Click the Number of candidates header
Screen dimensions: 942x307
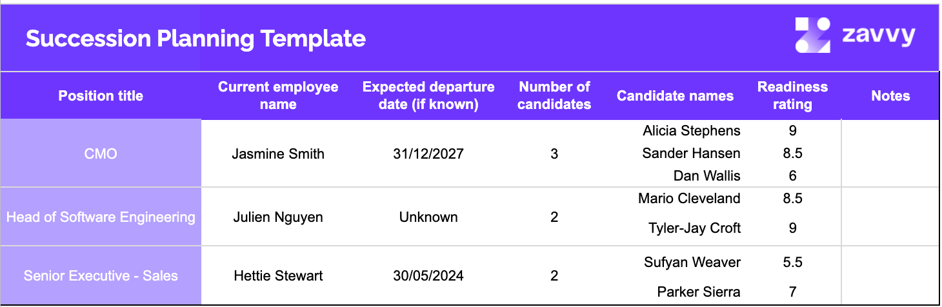[x=555, y=95]
